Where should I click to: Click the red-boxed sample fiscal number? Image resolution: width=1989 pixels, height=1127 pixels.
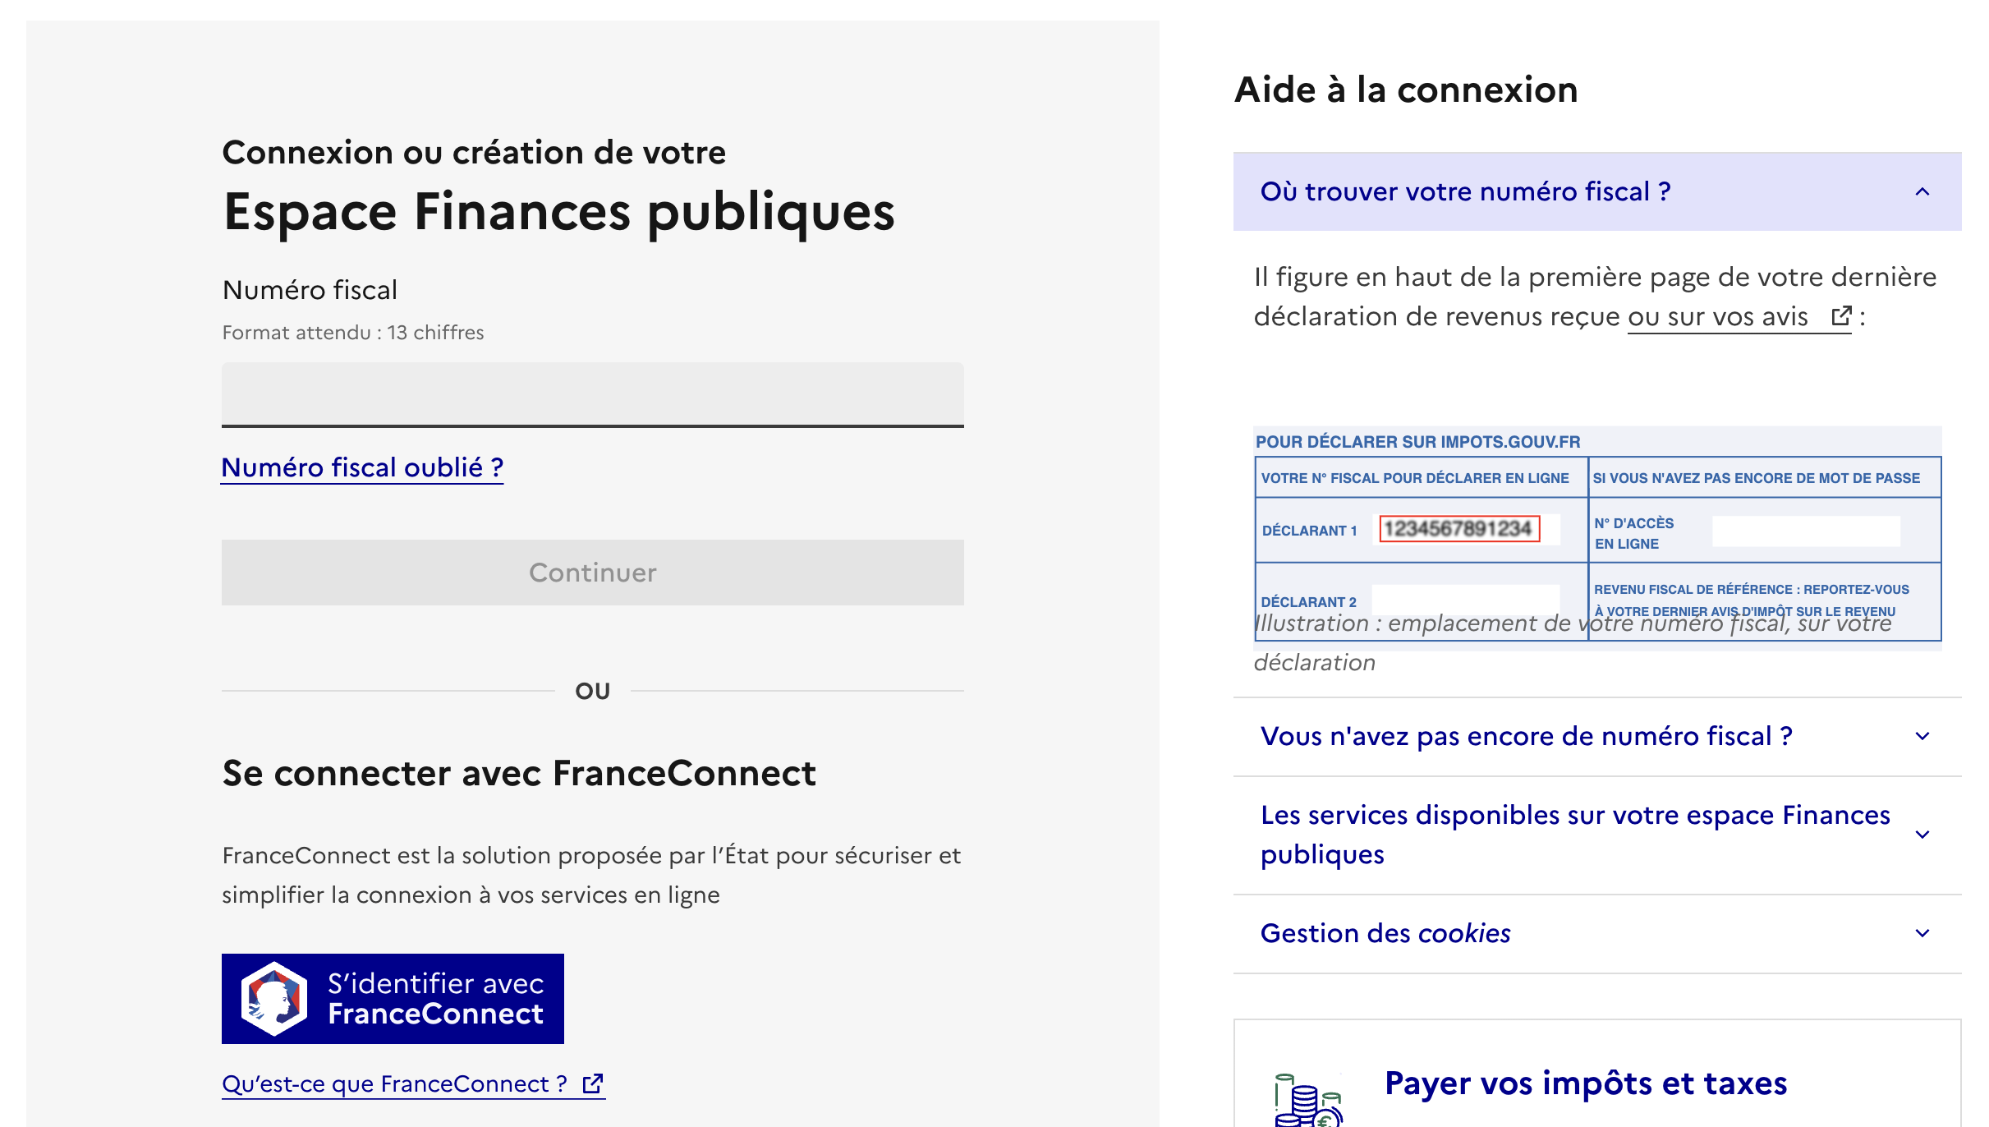1461,530
